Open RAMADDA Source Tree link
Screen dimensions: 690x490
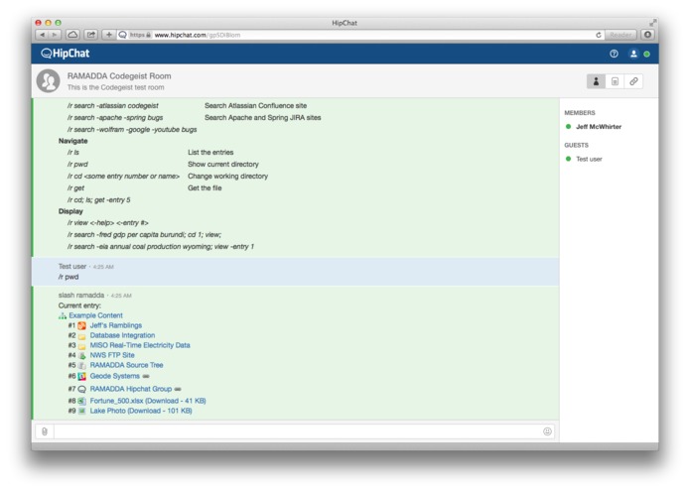click(126, 365)
